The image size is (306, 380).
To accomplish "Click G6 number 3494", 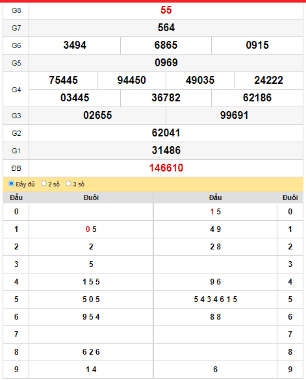I will coord(75,45).
